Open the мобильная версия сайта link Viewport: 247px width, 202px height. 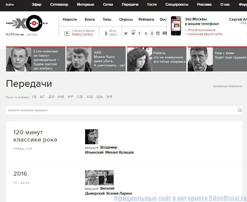point(205,34)
